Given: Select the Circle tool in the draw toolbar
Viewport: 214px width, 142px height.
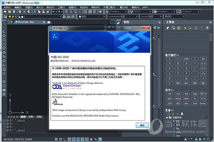Looking at the screenshot, I should [4, 48].
